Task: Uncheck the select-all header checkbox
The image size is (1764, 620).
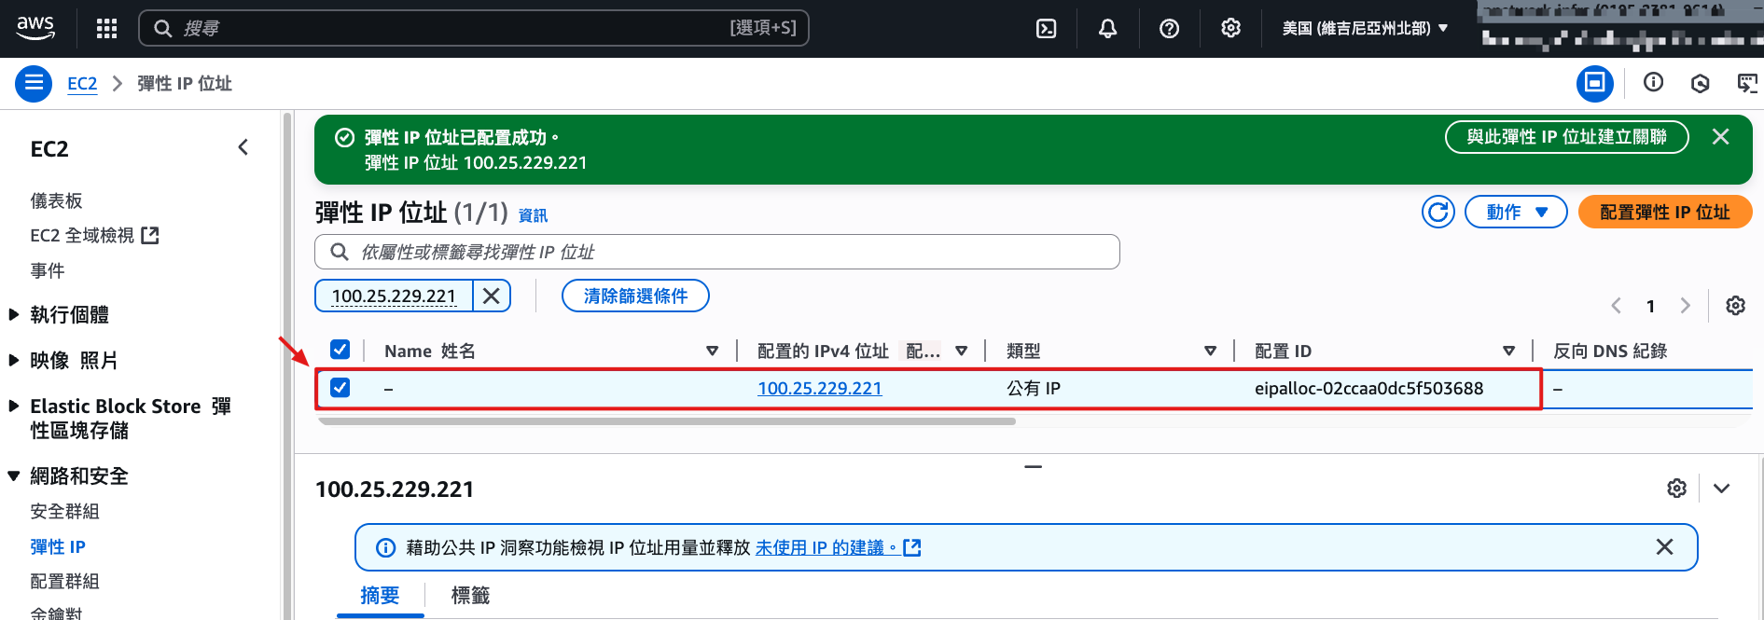Action: point(340,350)
